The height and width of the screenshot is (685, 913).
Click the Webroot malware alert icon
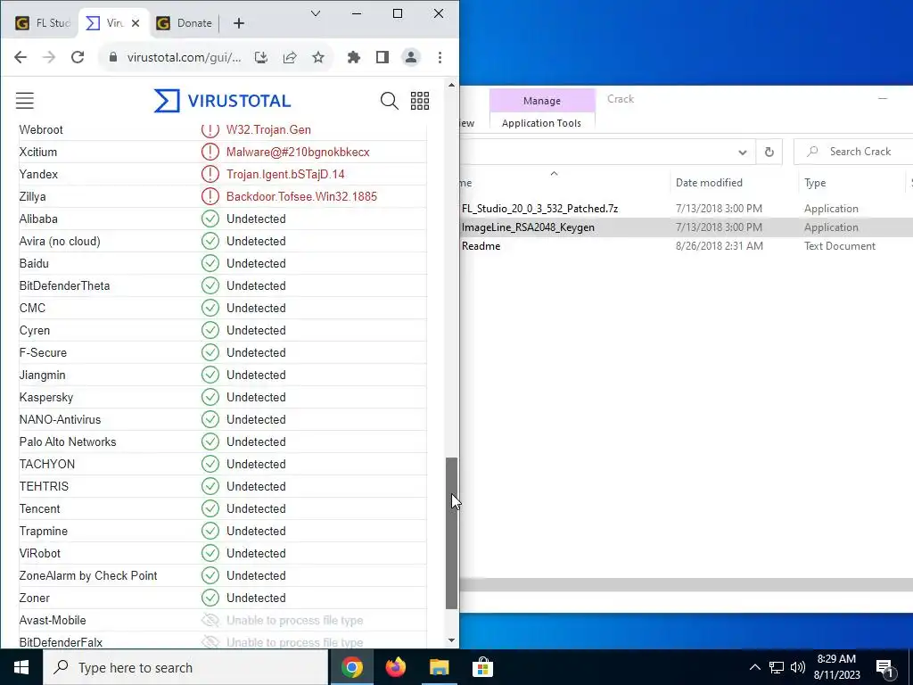[x=210, y=130]
